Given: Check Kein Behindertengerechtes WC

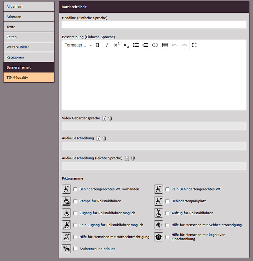Looking at the screenshot, I should pyautogui.click(x=167, y=189).
